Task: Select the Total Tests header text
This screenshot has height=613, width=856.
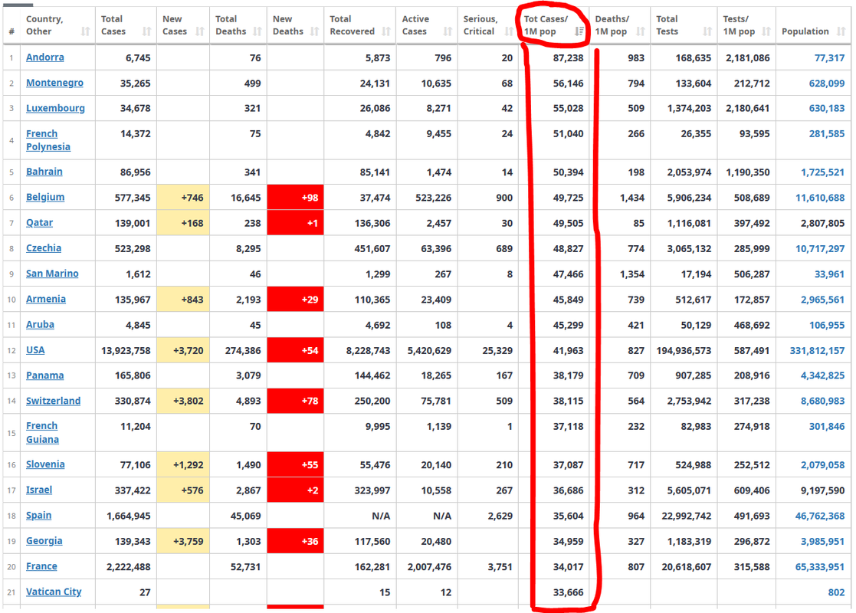Action: pyautogui.click(x=667, y=25)
